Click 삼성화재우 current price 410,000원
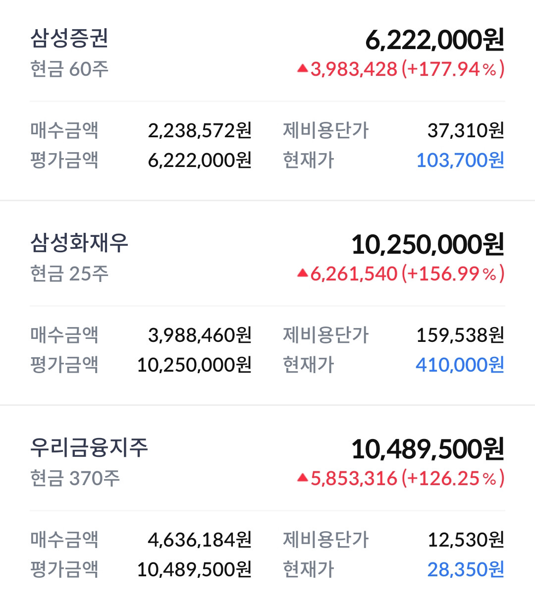This screenshot has height=608, width=535. (x=460, y=365)
